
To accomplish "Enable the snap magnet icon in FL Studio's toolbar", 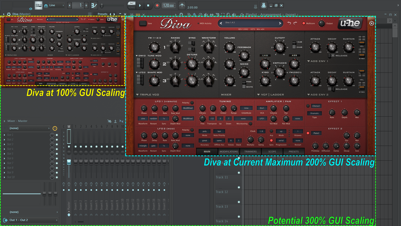I will 46,5.
